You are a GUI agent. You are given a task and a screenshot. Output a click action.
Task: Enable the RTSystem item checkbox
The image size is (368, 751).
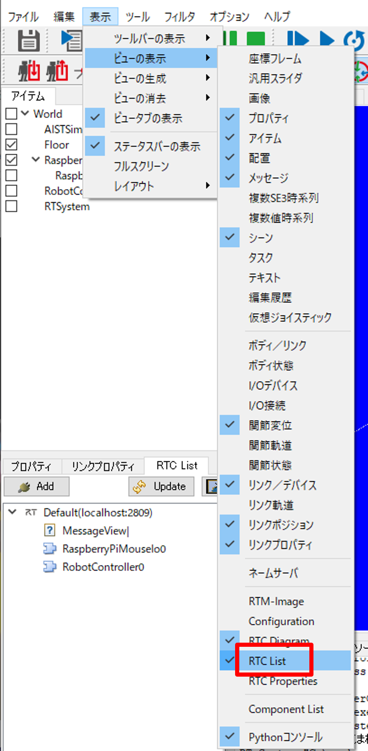(x=11, y=207)
